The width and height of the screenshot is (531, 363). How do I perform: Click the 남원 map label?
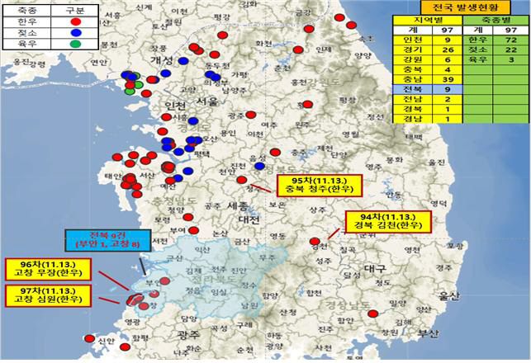pyautogui.click(x=249, y=305)
